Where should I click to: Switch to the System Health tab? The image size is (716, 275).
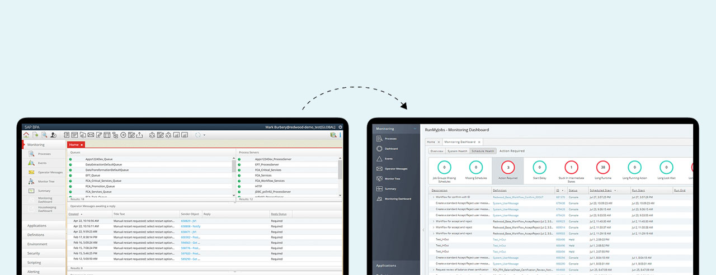tap(458, 151)
